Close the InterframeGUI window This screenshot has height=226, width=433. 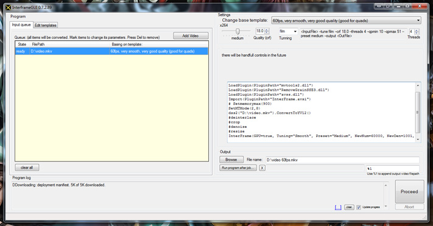[420, 6]
